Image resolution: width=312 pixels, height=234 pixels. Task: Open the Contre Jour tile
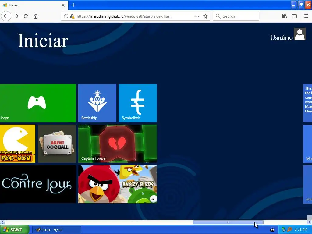pos(38,184)
